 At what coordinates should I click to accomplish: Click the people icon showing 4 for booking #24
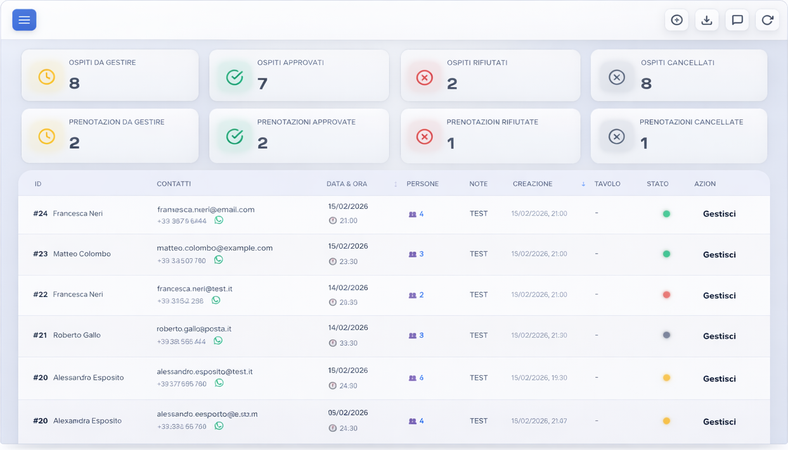click(411, 214)
